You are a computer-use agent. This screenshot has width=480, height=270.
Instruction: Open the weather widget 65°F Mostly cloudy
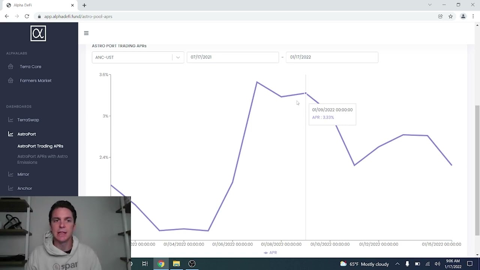pos(364,264)
